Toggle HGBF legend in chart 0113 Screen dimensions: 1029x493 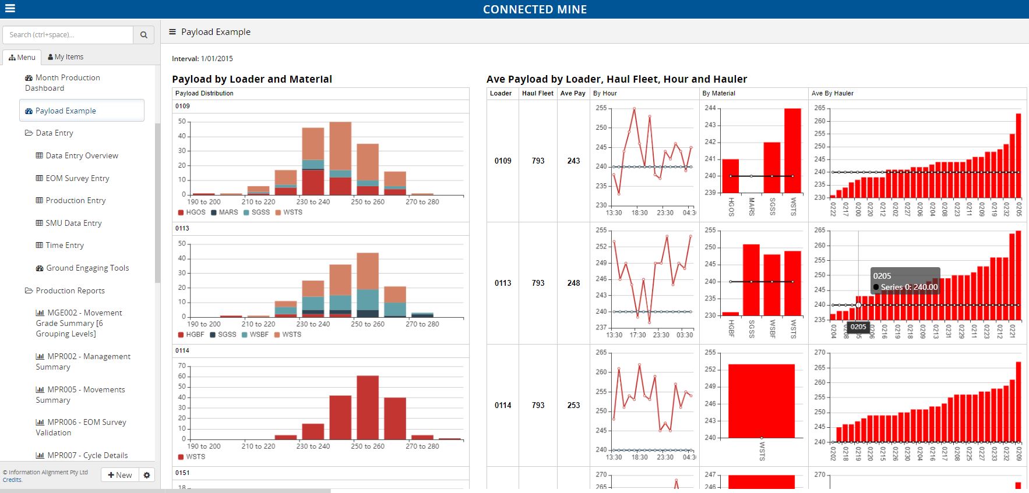191,335
